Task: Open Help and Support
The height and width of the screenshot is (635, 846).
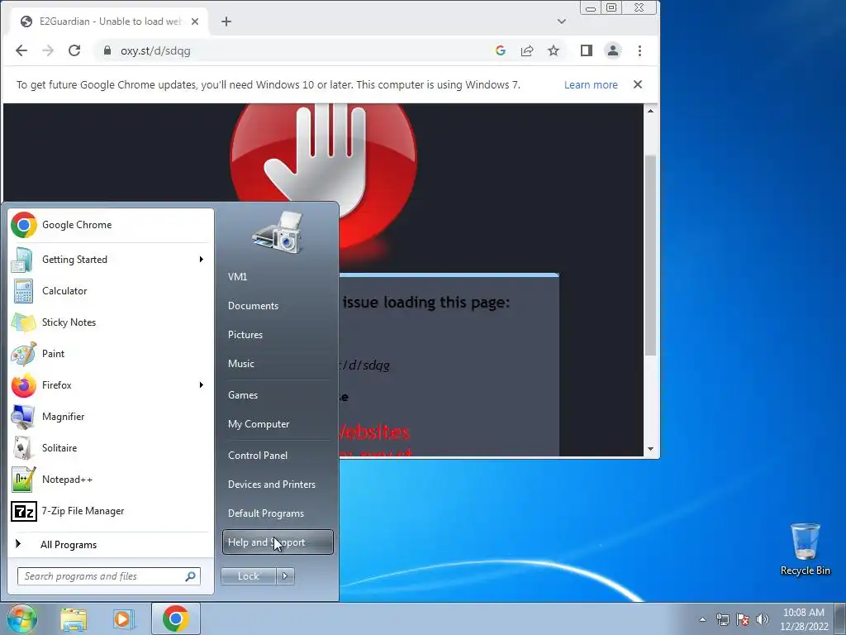Action: (278, 542)
